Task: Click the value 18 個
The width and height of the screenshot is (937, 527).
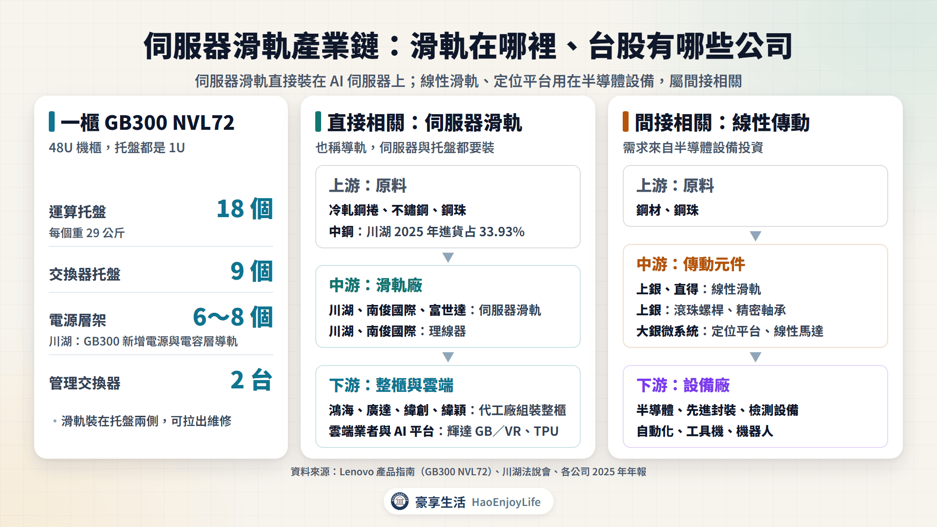Action: tap(244, 209)
